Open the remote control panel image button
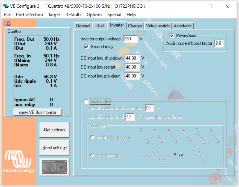This screenshot has height=187, width=239. tap(54, 167)
